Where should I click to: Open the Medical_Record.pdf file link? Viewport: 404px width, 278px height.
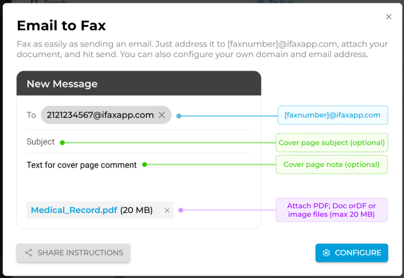click(74, 210)
